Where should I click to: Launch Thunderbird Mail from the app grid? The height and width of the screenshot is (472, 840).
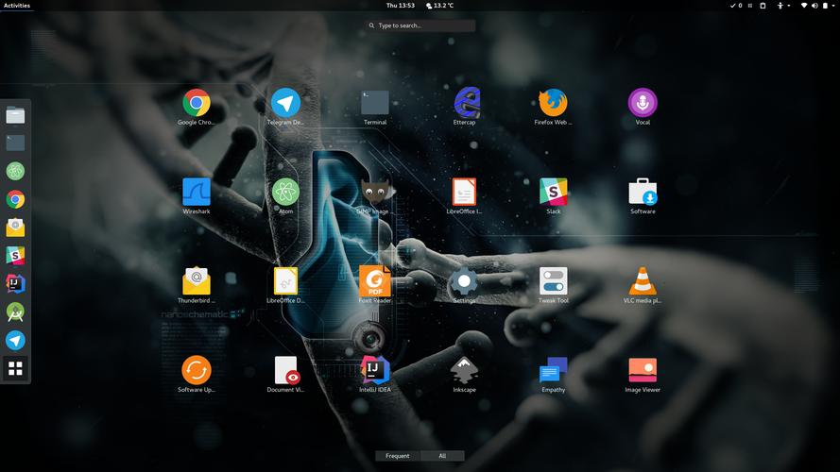coord(197,285)
